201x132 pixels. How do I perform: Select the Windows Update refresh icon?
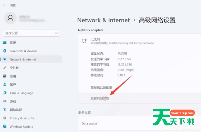click(5, 126)
